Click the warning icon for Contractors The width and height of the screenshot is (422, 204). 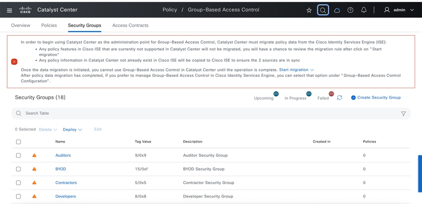click(34, 183)
